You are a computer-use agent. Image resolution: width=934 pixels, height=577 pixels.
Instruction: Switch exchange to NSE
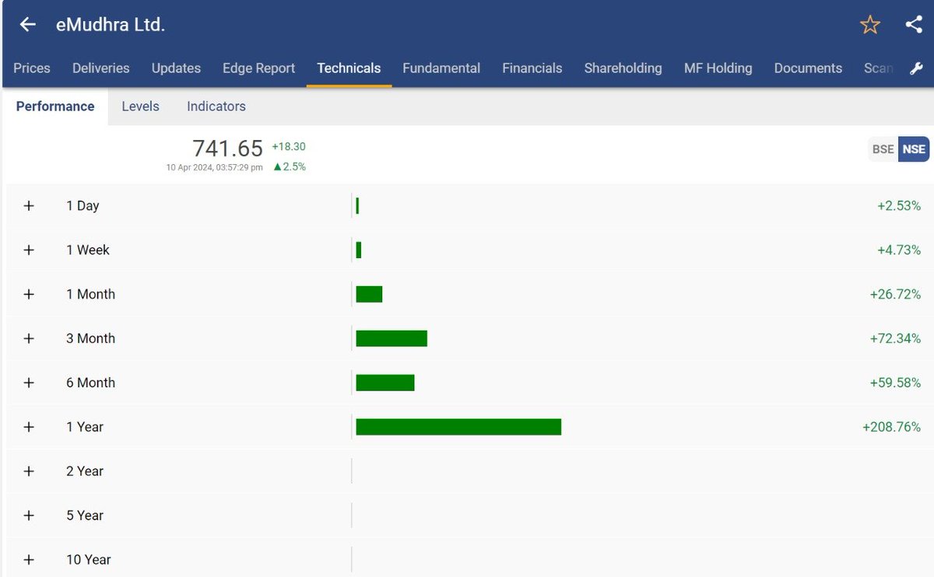tap(914, 149)
